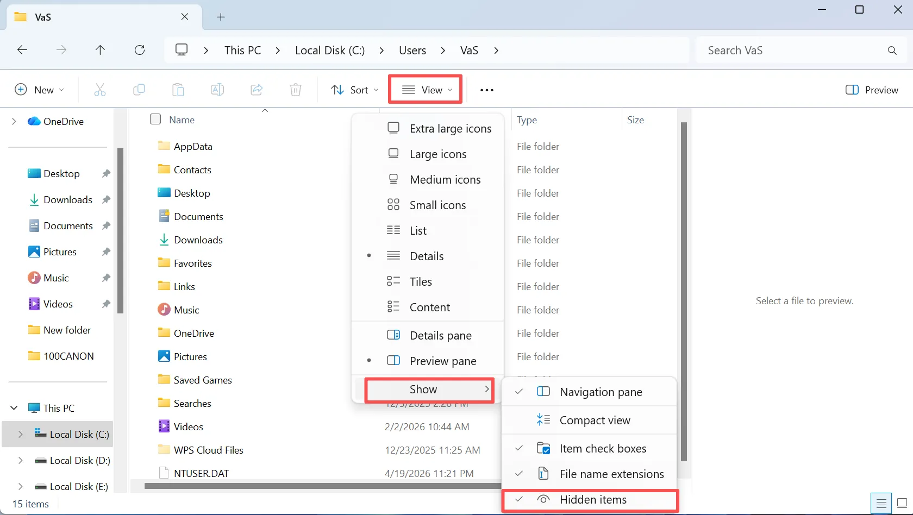913x515 pixels.
Task: Go up one folder level
Action: pyautogui.click(x=100, y=50)
